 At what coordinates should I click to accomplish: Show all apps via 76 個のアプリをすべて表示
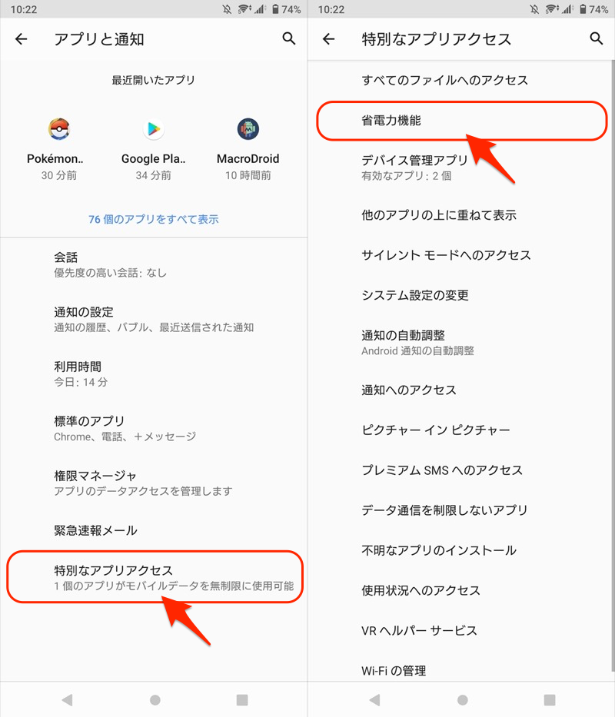pyautogui.click(x=154, y=219)
